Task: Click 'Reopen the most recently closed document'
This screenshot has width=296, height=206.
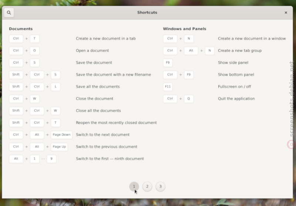Action: pos(116,123)
